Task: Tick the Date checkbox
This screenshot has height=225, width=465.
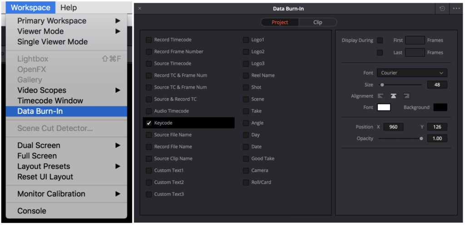Action: coord(246,147)
